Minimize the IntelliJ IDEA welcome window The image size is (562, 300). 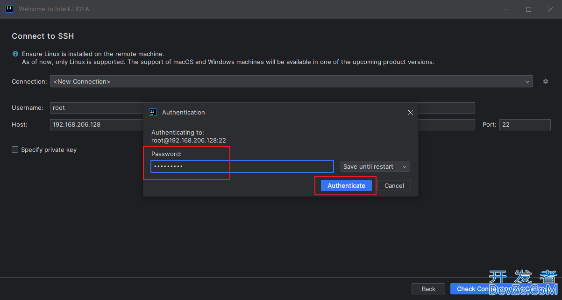click(507, 9)
